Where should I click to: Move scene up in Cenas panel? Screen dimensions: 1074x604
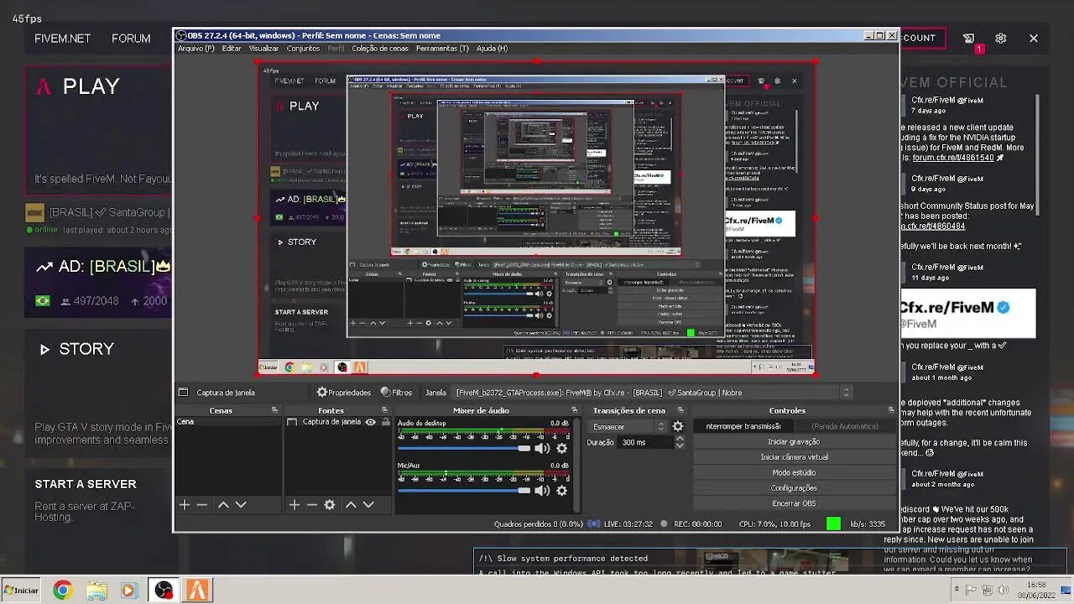[223, 504]
